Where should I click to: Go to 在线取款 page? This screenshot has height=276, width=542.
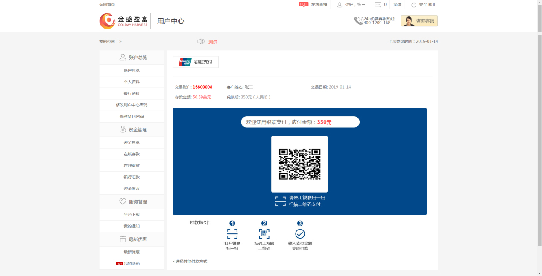pos(132,166)
